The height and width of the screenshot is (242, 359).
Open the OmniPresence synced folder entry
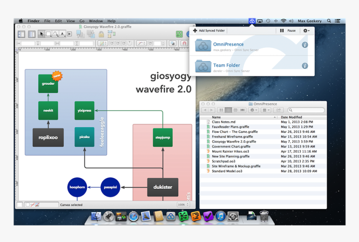click(252, 45)
